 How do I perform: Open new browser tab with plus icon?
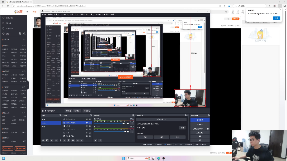pos(35,2)
